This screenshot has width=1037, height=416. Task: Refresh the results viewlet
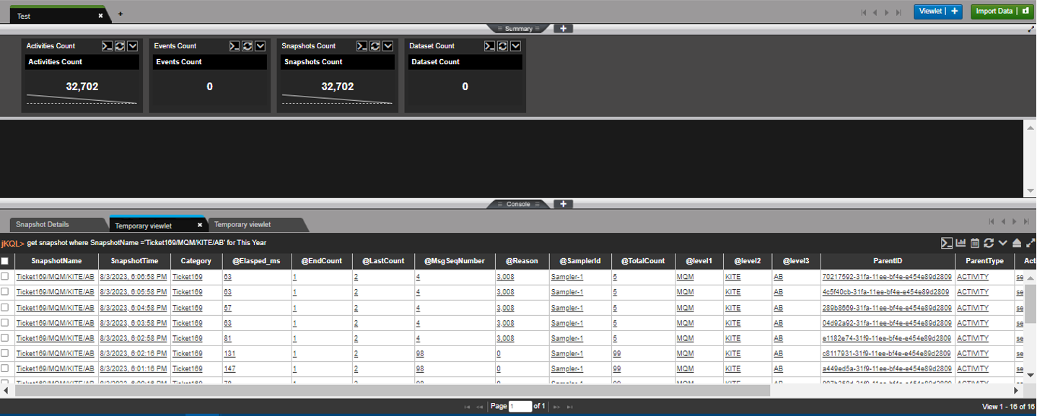[989, 243]
